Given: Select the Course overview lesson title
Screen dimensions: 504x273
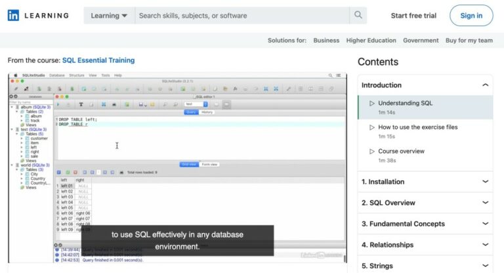Looking at the screenshot, I should pyautogui.click(x=401, y=151).
